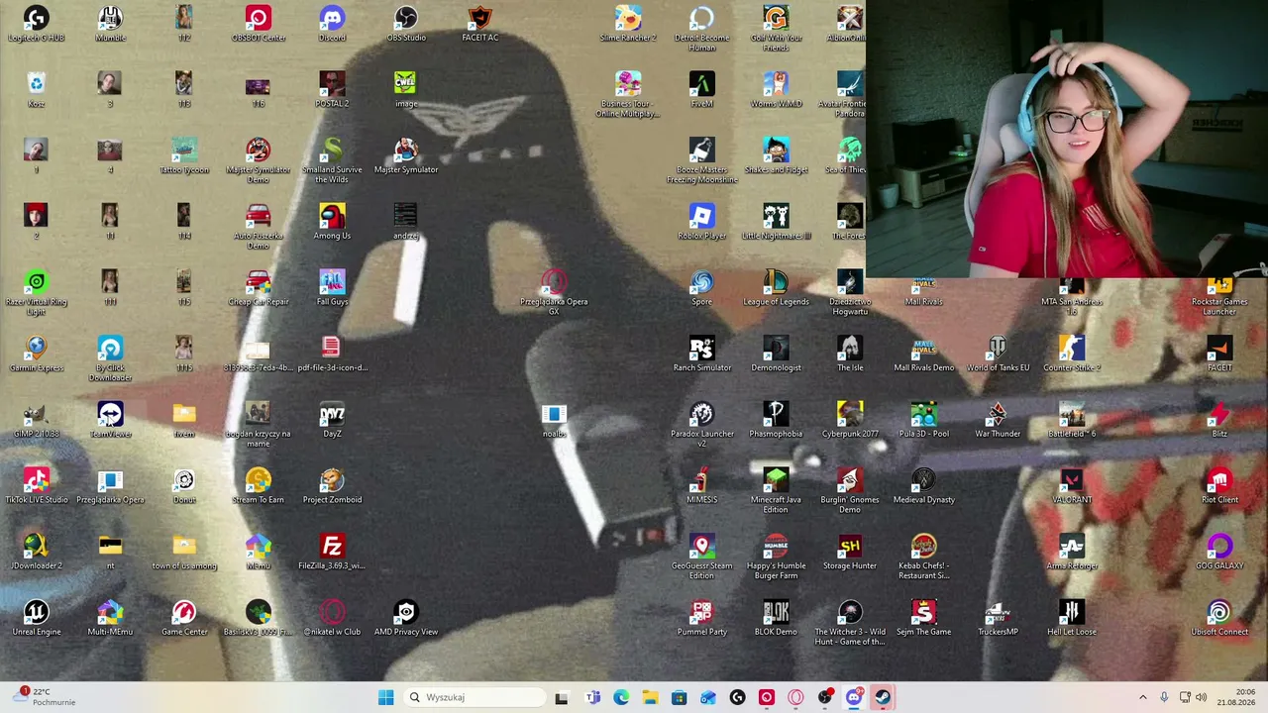
Task: Open the Windows Start menu
Action: 385,697
